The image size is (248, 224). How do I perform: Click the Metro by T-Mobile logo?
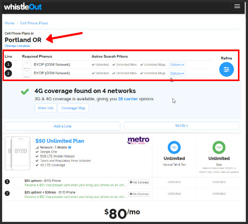pyautogui.click(x=138, y=140)
